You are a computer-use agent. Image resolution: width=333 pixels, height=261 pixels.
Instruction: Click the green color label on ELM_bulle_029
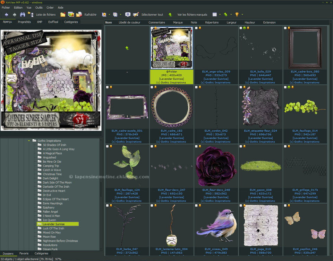245,28
